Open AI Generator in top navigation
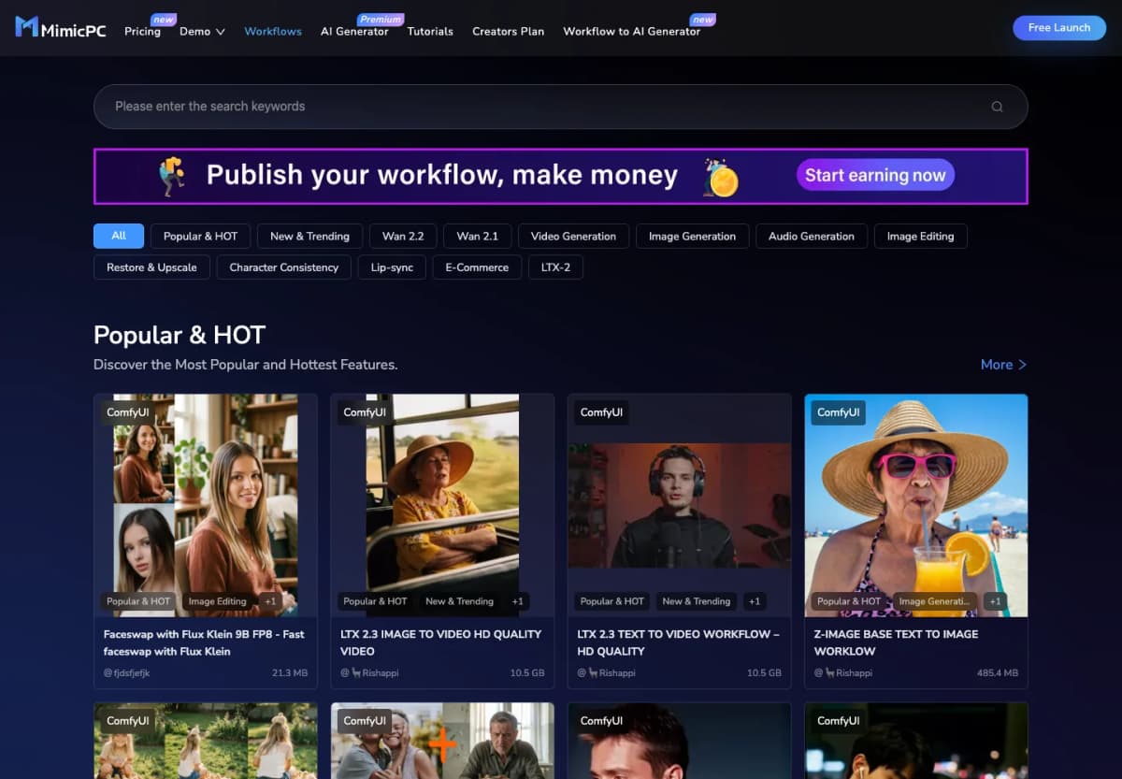 click(354, 31)
